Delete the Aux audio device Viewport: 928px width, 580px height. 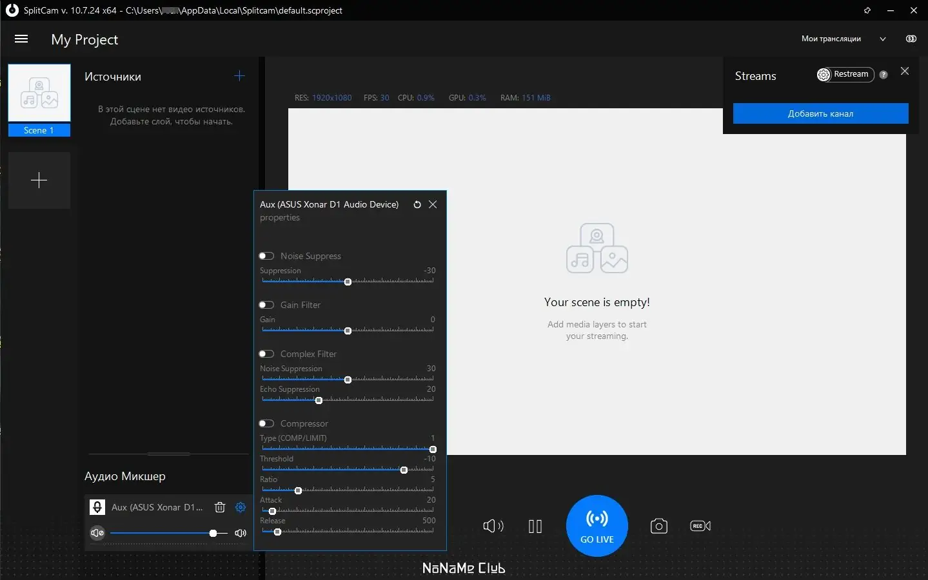220,507
